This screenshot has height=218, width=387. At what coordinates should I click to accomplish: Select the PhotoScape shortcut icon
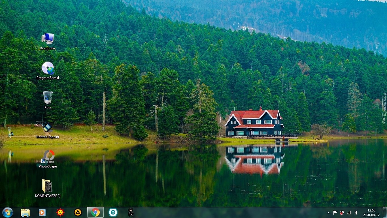pos(48,157)
